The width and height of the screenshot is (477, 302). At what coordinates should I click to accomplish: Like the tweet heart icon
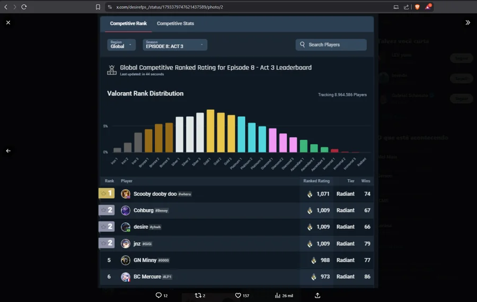[x=238, y=295]
